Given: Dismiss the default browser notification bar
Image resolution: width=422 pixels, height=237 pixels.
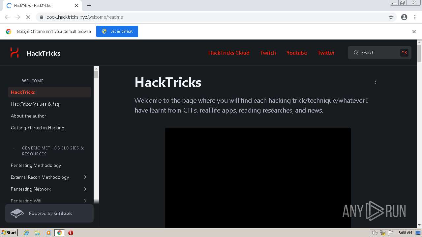Looking at the screenshot, I should pos(414,32).
